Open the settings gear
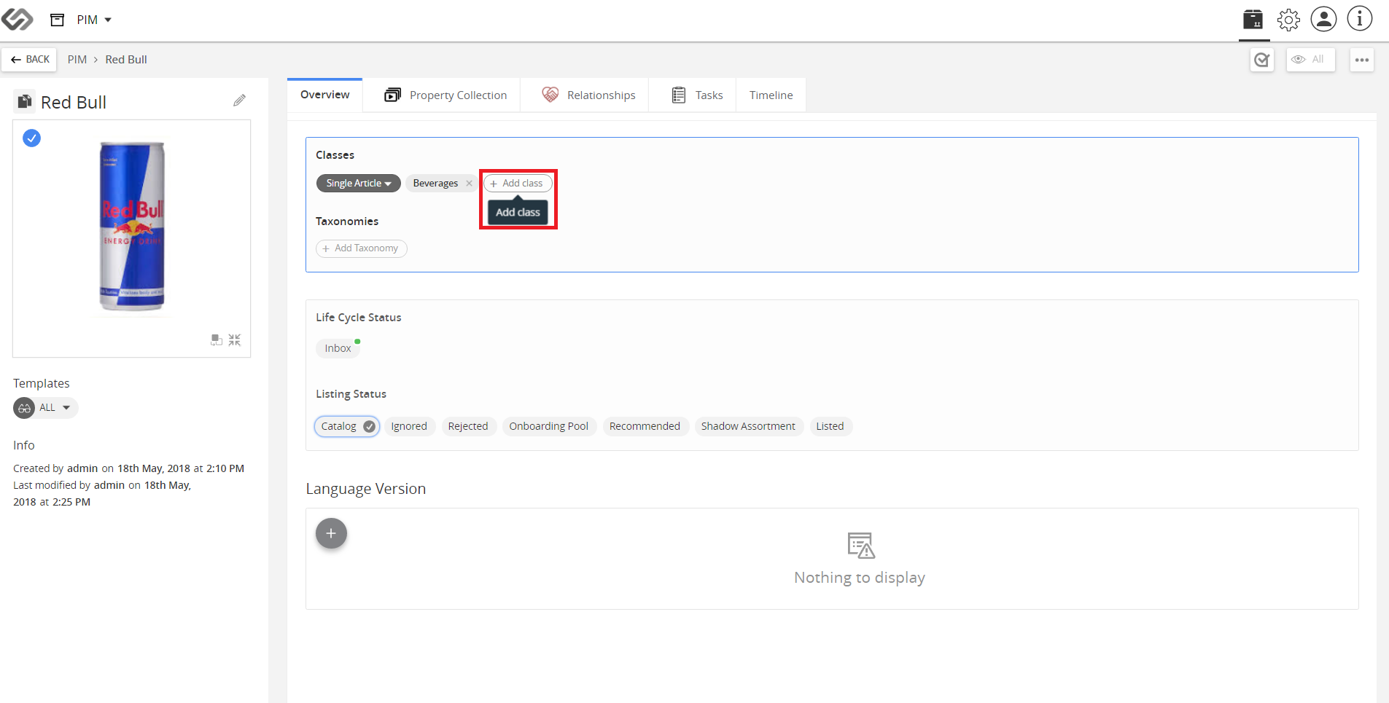This screenshot has height=703, width=1389. (1288, 20)
